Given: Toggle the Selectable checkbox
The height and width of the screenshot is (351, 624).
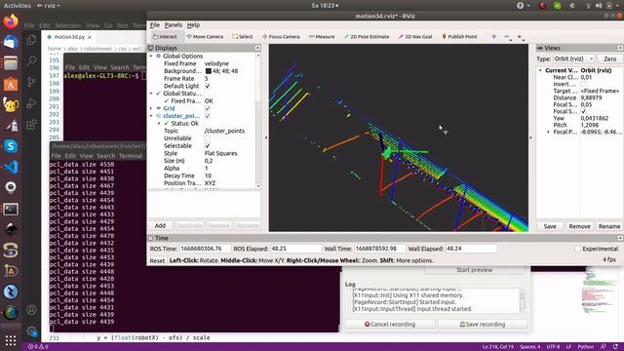Looking at the screenshot, I should coord(208,145).
